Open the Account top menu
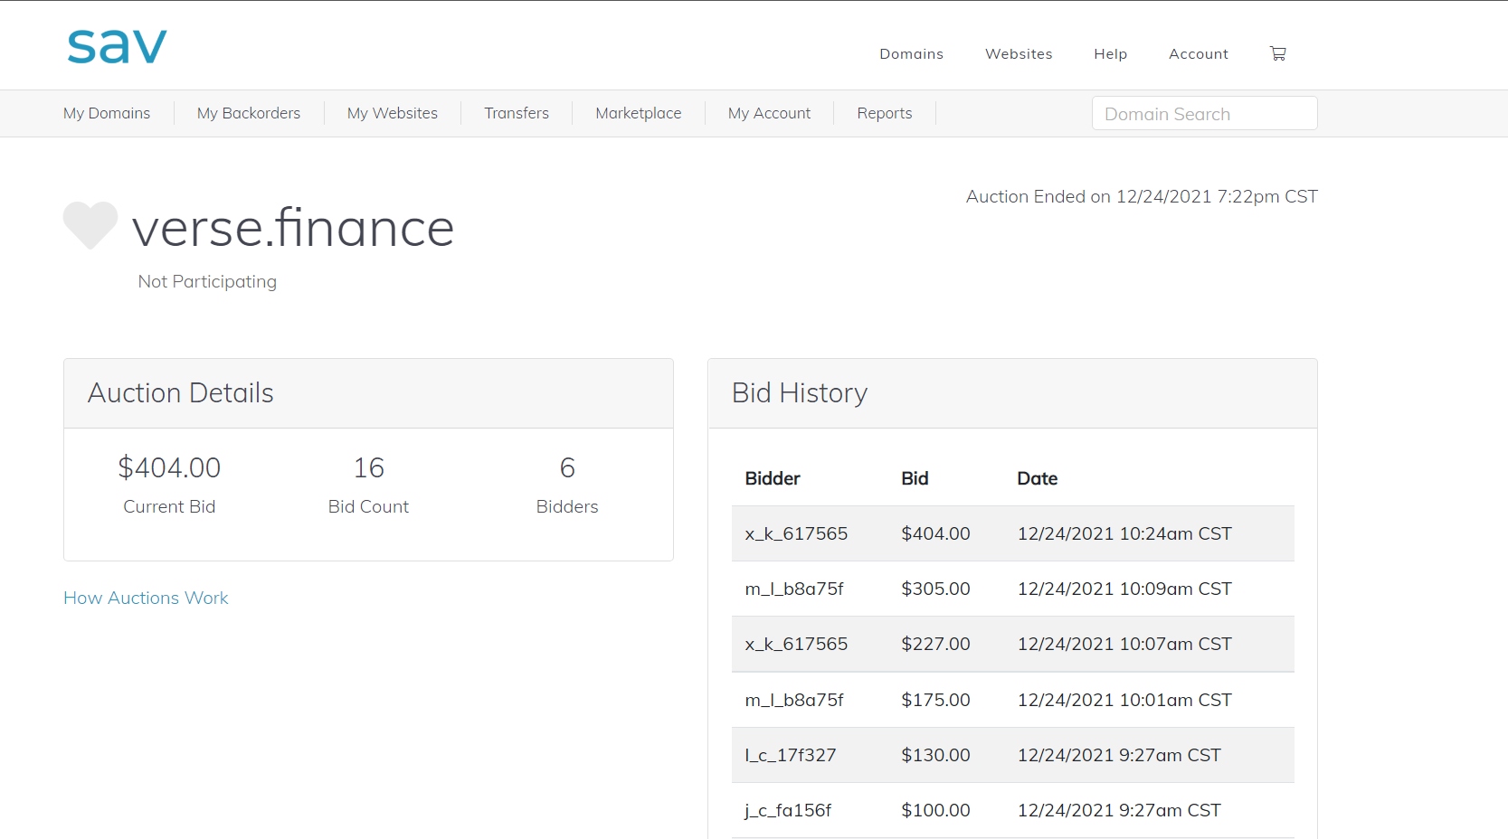The image size is (1508, 839). [x=1198, y=54]
